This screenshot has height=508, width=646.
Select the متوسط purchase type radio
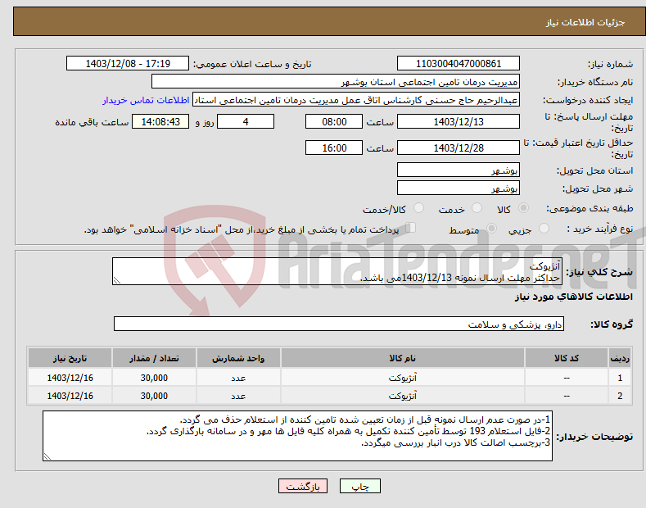click(x=491, y=228)
